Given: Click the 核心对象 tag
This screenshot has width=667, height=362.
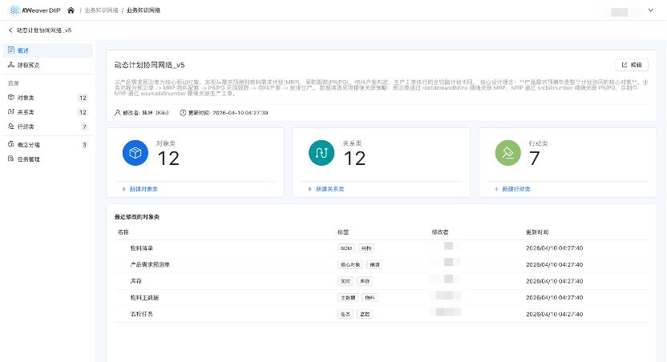Looking at the screenshot, I should (x=350, y=265).
